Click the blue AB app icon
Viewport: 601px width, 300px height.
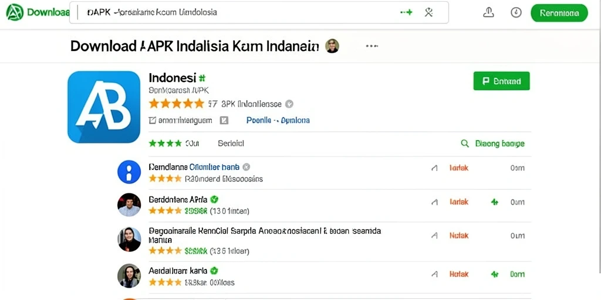(x=104, y=107)
